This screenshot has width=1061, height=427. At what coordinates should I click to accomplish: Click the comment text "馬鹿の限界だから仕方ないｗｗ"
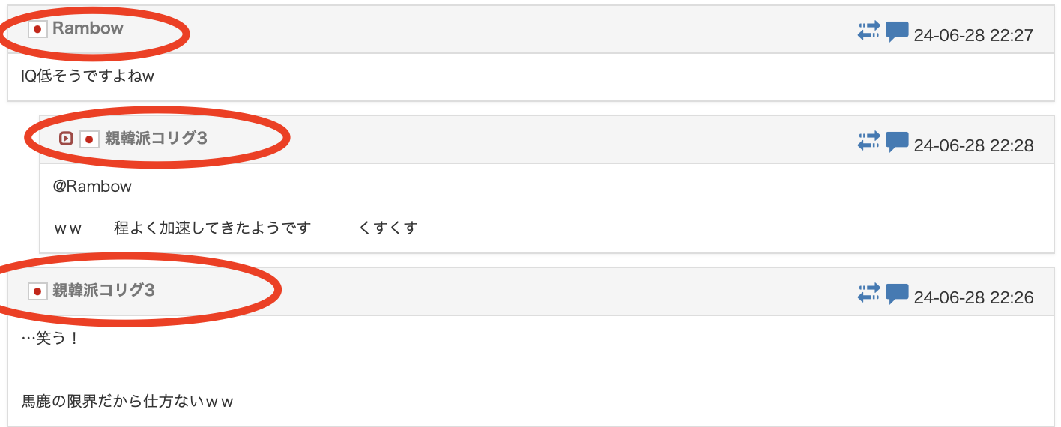pos(127,401)
